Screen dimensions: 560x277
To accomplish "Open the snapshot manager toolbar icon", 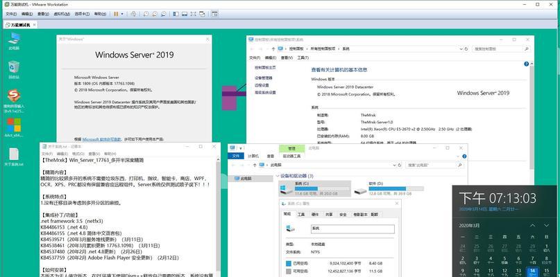I will click(163, 14).
